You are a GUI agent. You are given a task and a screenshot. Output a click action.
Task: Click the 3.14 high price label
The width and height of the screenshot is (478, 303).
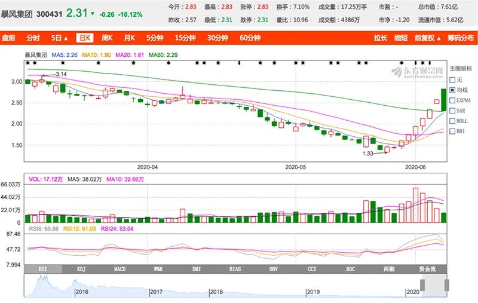(61, 74)
